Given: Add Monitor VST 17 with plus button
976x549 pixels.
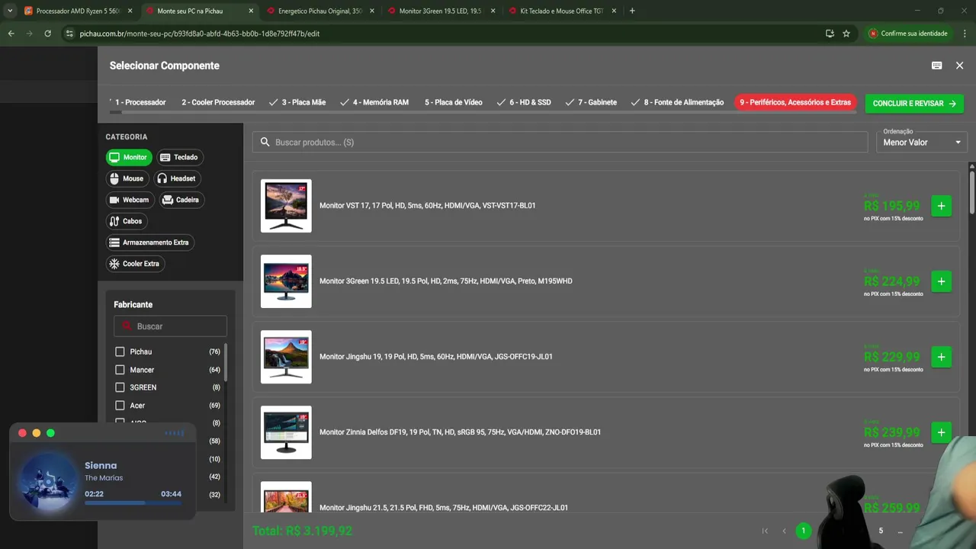Looking at the screenshot, I should point(941,206).
